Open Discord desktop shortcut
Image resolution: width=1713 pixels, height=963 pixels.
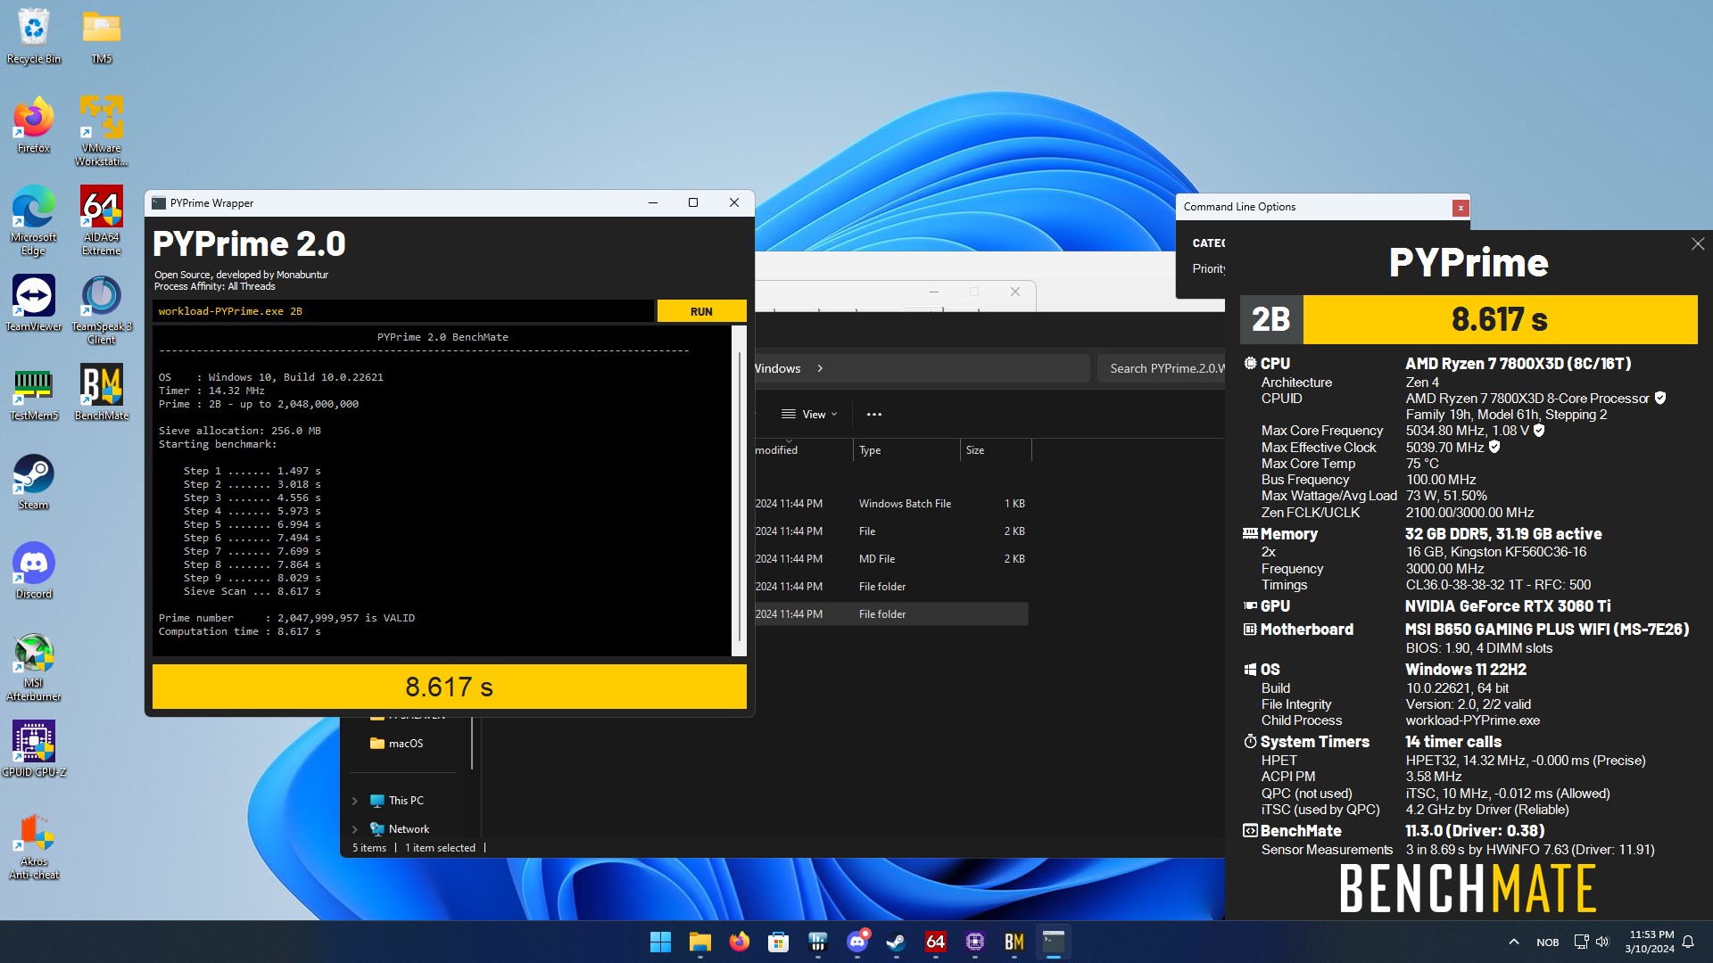click(34, 571)
